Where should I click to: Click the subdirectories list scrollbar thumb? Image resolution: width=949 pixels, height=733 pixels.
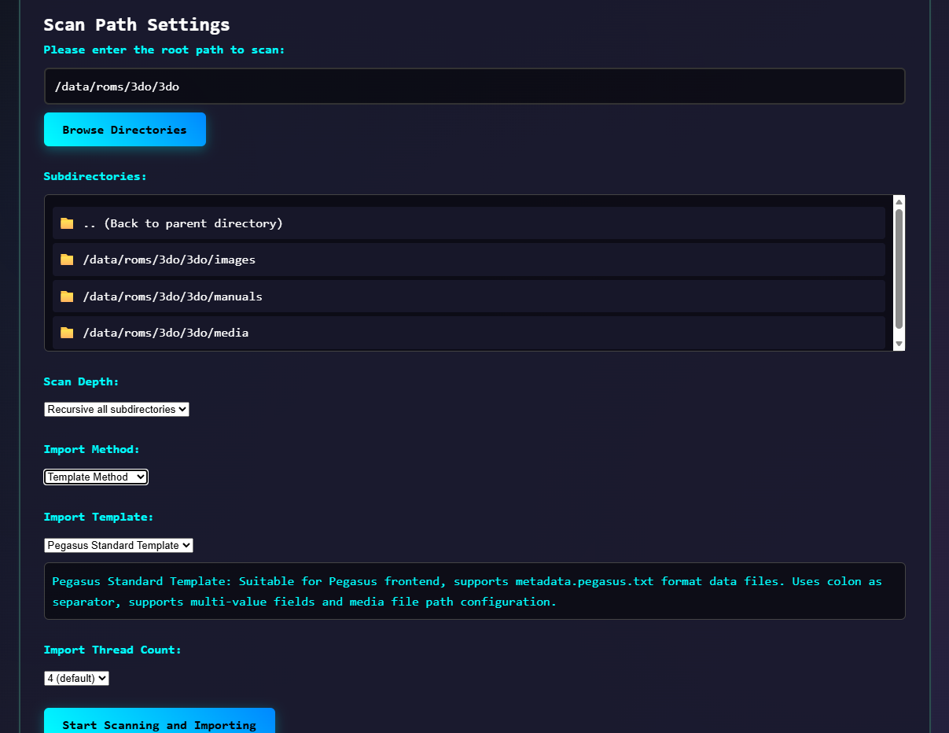coord(899,267)
